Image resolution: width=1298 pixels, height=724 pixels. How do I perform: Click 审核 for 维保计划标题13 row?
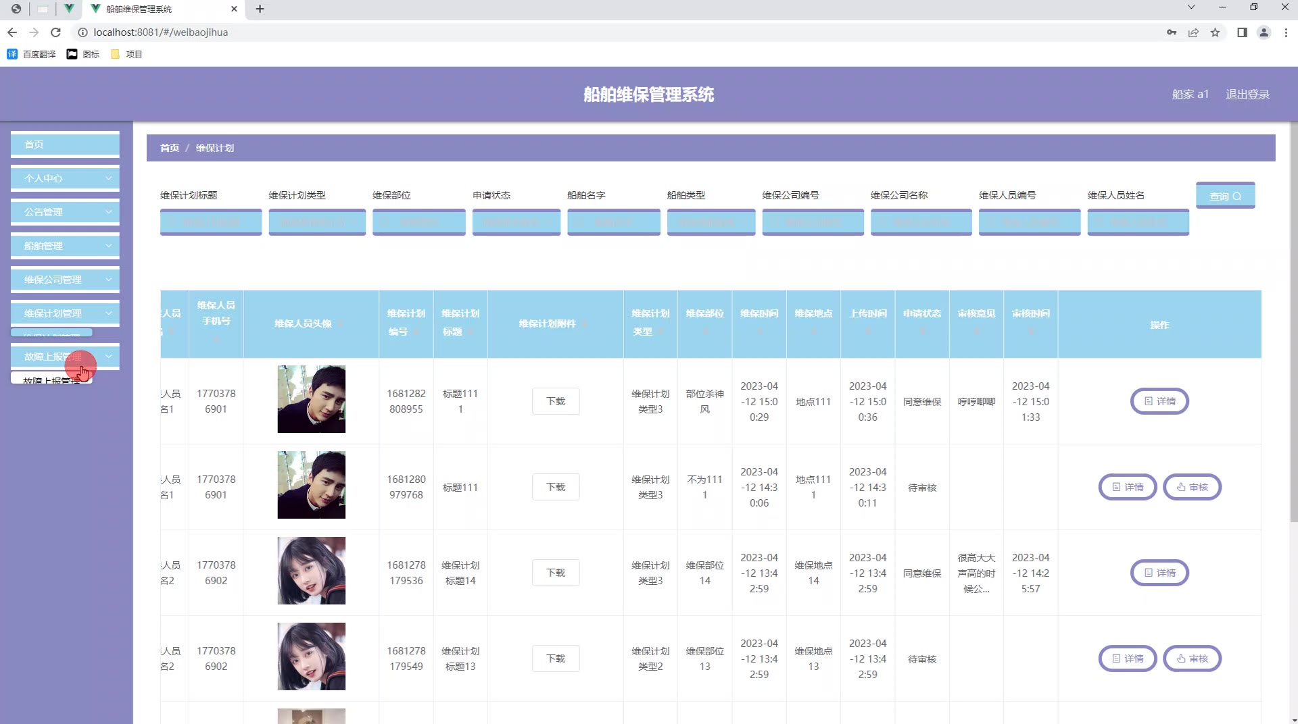1192,658
